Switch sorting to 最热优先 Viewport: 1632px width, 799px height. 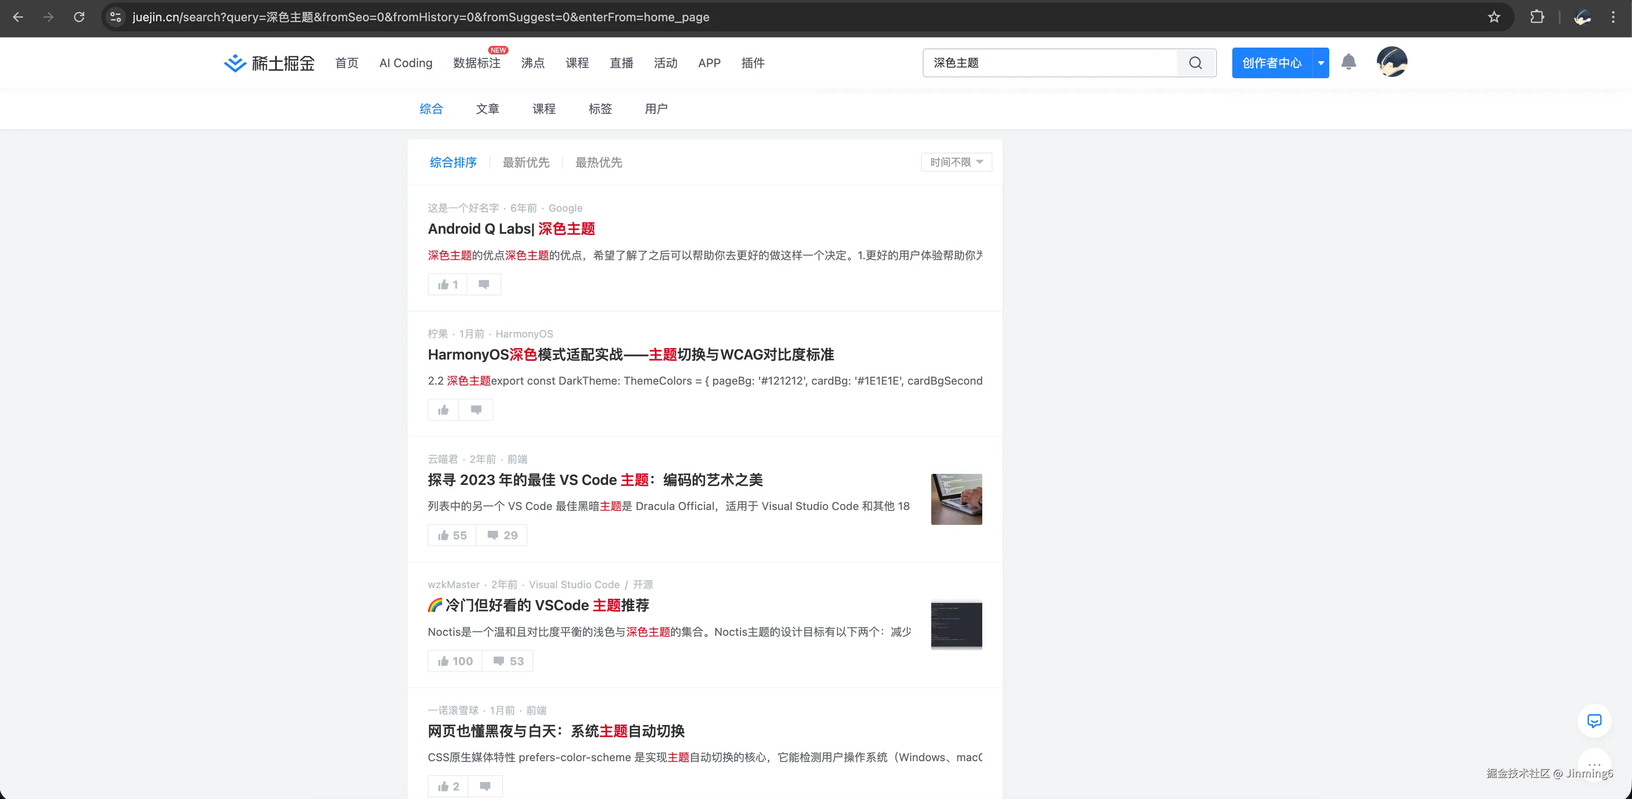pyautogui.click(x=599, y=163)
